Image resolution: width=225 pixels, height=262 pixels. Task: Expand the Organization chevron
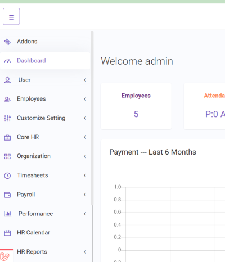click(x=85, y=156)
